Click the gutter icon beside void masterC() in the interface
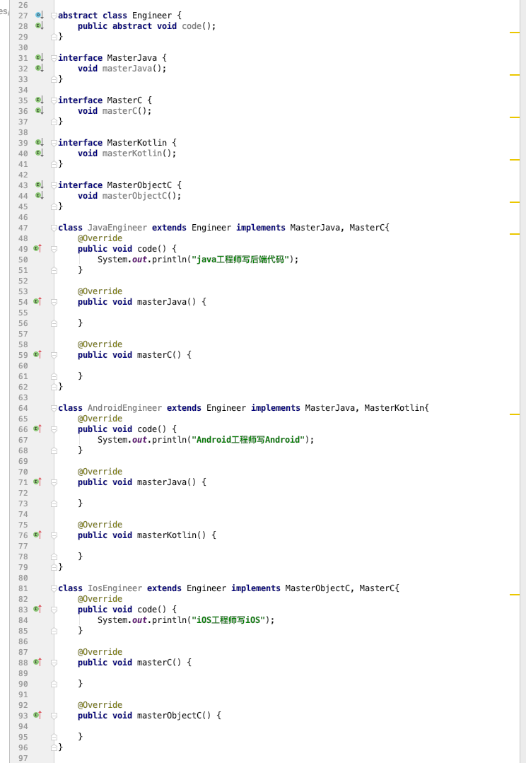Viewport: 526px width, 763px height. (x=39, y=110)
